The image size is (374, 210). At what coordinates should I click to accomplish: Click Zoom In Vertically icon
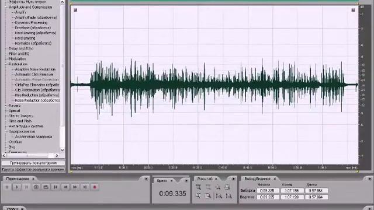219,196
